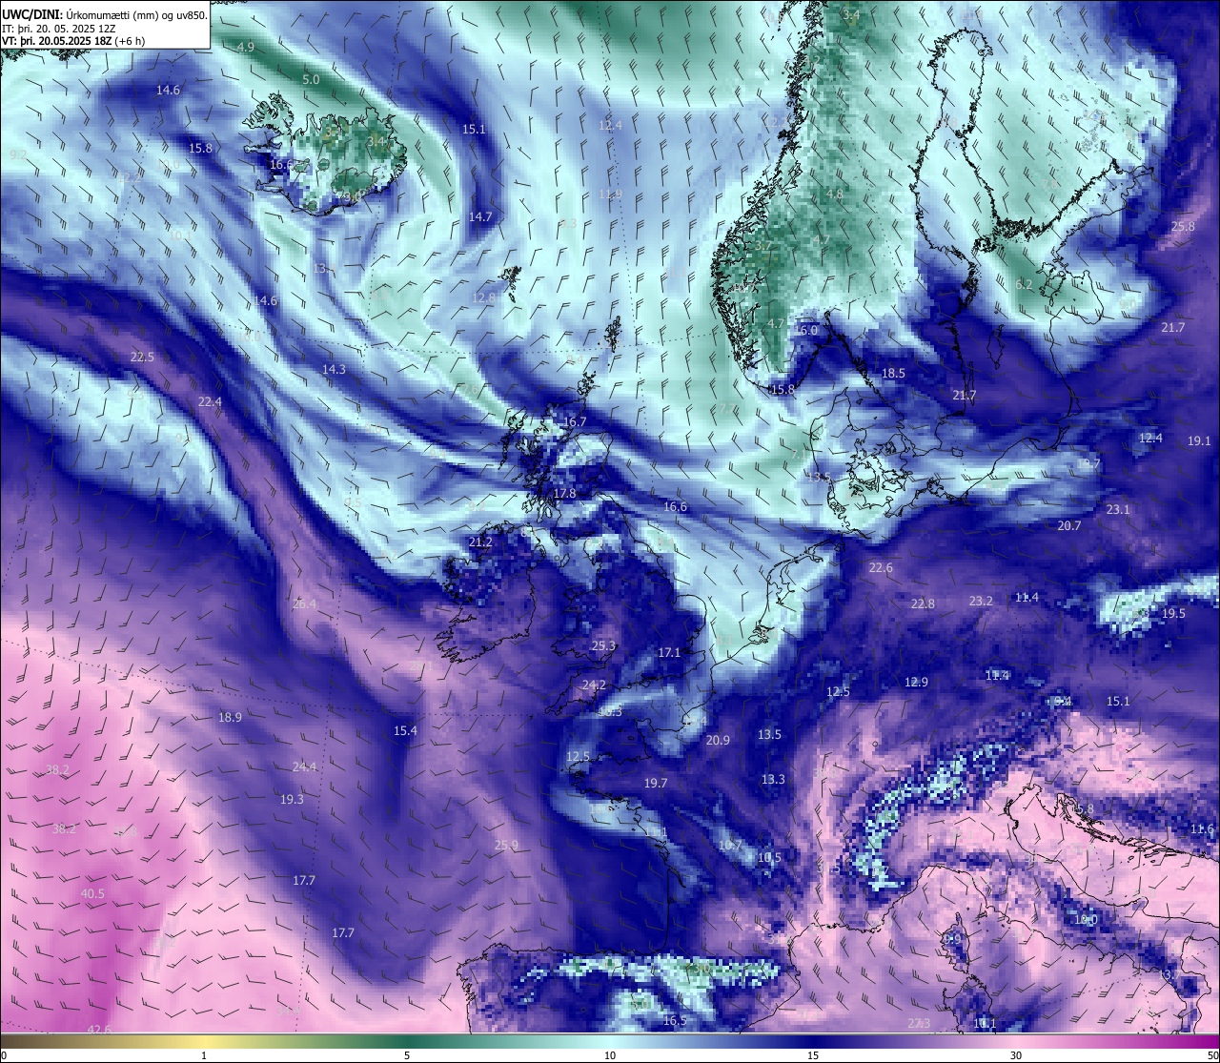Viewport: 1220px width, 1063px height.
Task: Click the 14.7 value southeast of Iceland
Action: pos(480,216)
